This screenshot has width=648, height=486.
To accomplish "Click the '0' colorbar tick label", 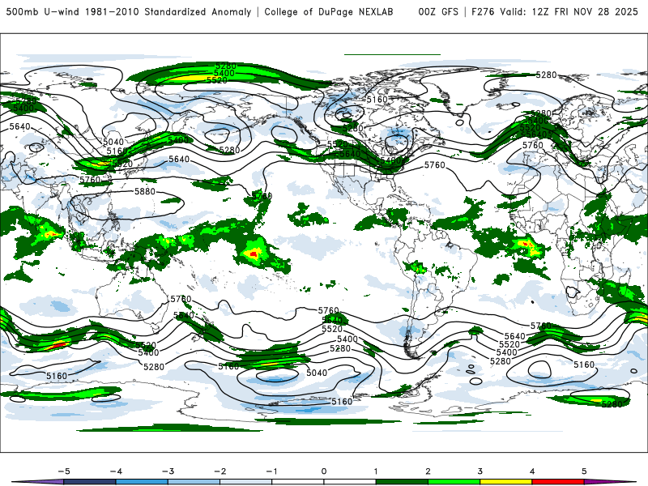I will [x=324, y=471].
